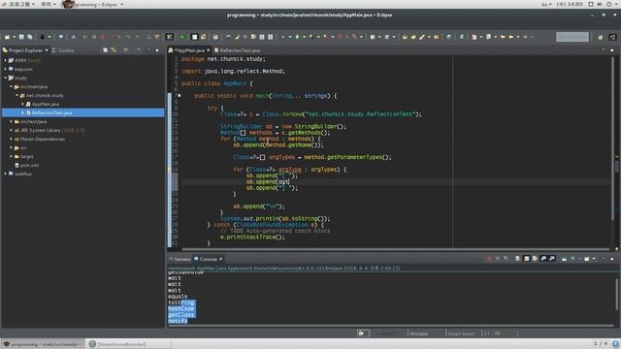
Task: Click the Clear Console icon
Action: coord(518,259)
